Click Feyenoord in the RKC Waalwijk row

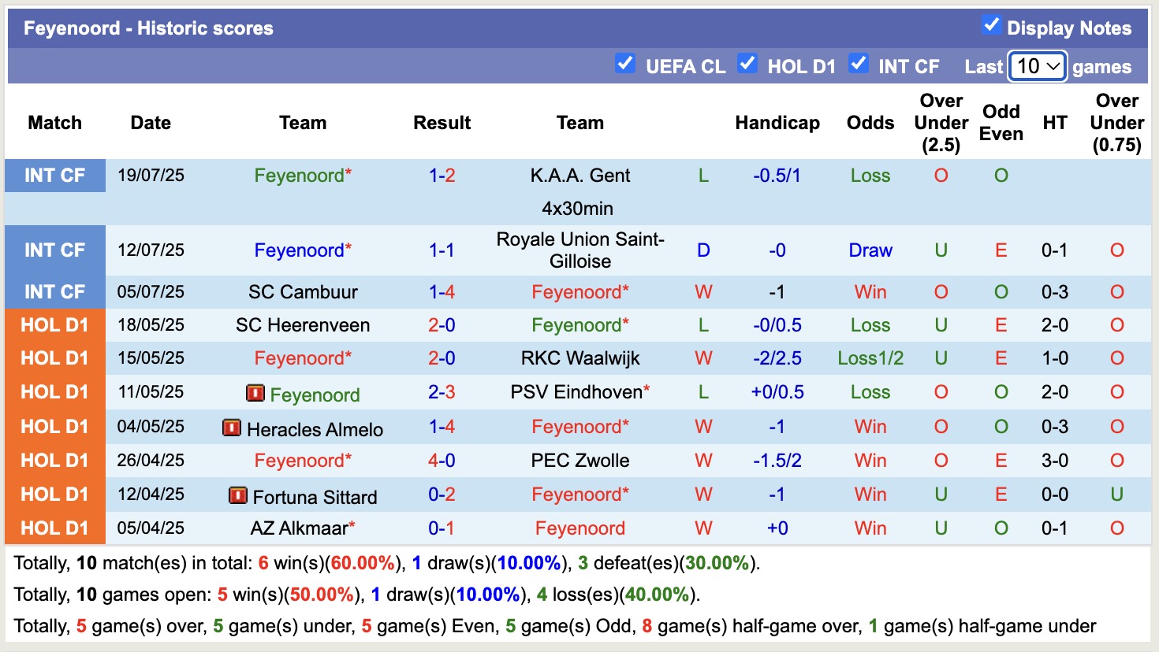[303, 358]
